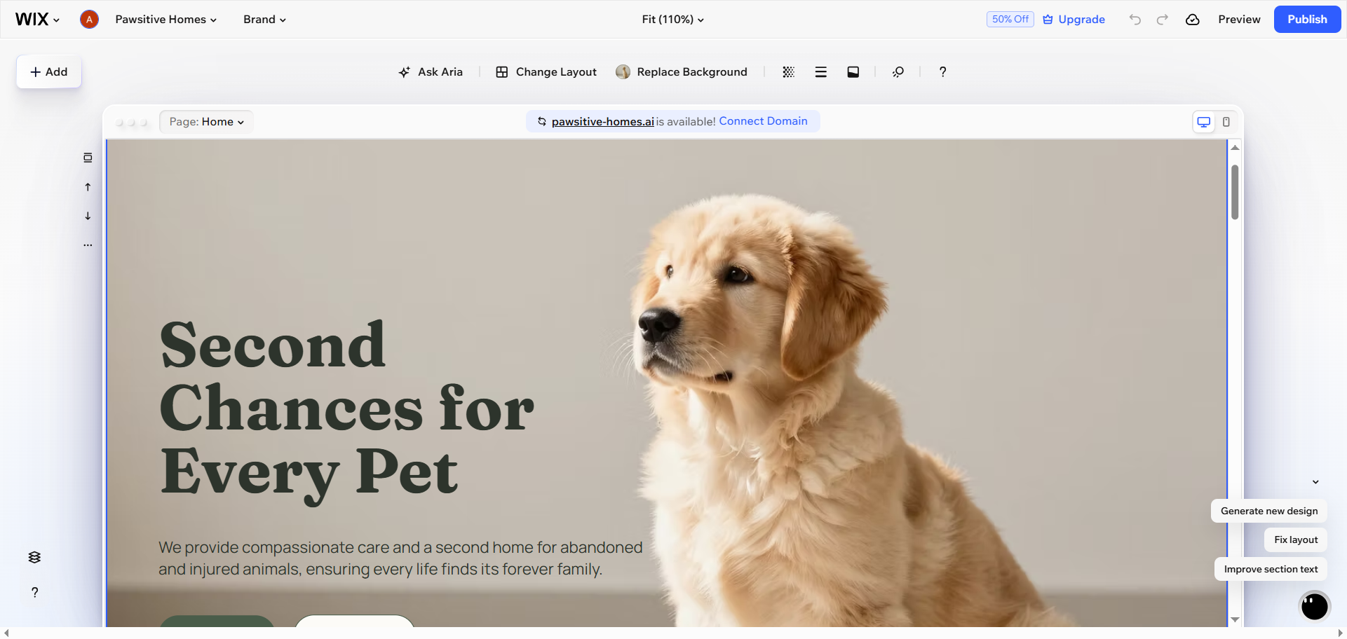Click Connect Domain link
Viewport: 1347px width, 639px height.
(x=763, y=121)
